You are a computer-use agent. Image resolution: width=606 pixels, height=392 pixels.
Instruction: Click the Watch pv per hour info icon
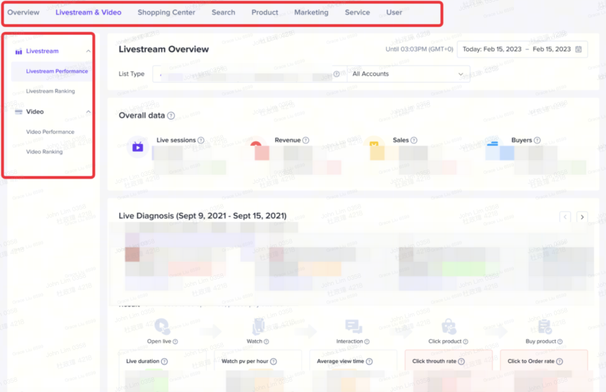pyautogui.click(x=274, y=361)
